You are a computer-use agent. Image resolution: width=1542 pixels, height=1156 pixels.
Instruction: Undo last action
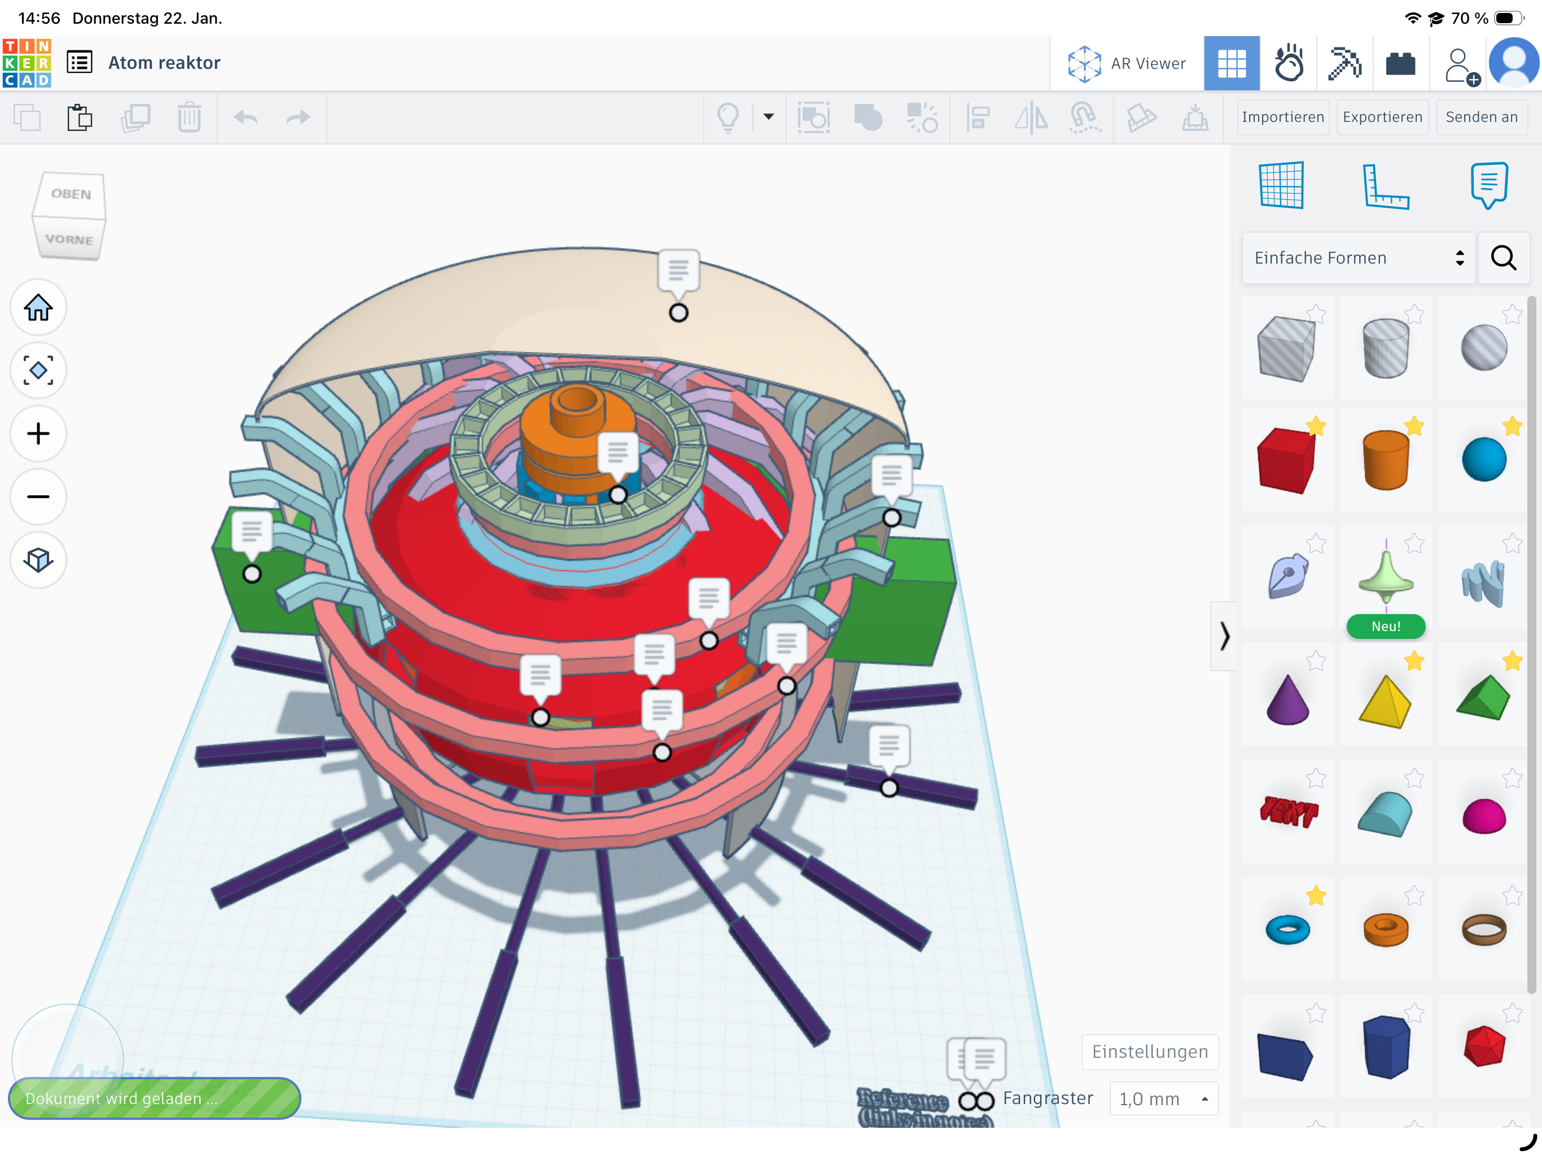[246, 117]
